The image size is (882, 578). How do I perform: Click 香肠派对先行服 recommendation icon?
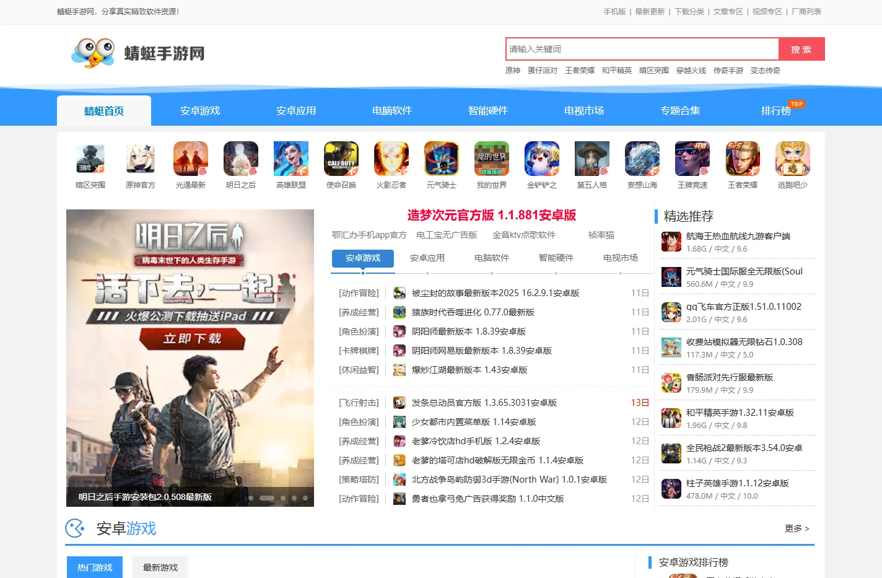[671, 383]
